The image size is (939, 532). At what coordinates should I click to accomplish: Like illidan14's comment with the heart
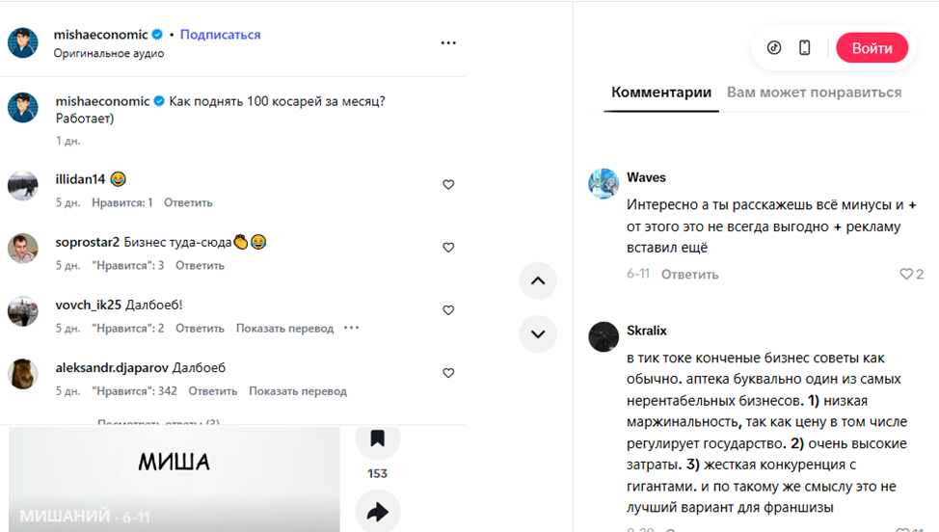pyautogui.click(x=448, y=185)
